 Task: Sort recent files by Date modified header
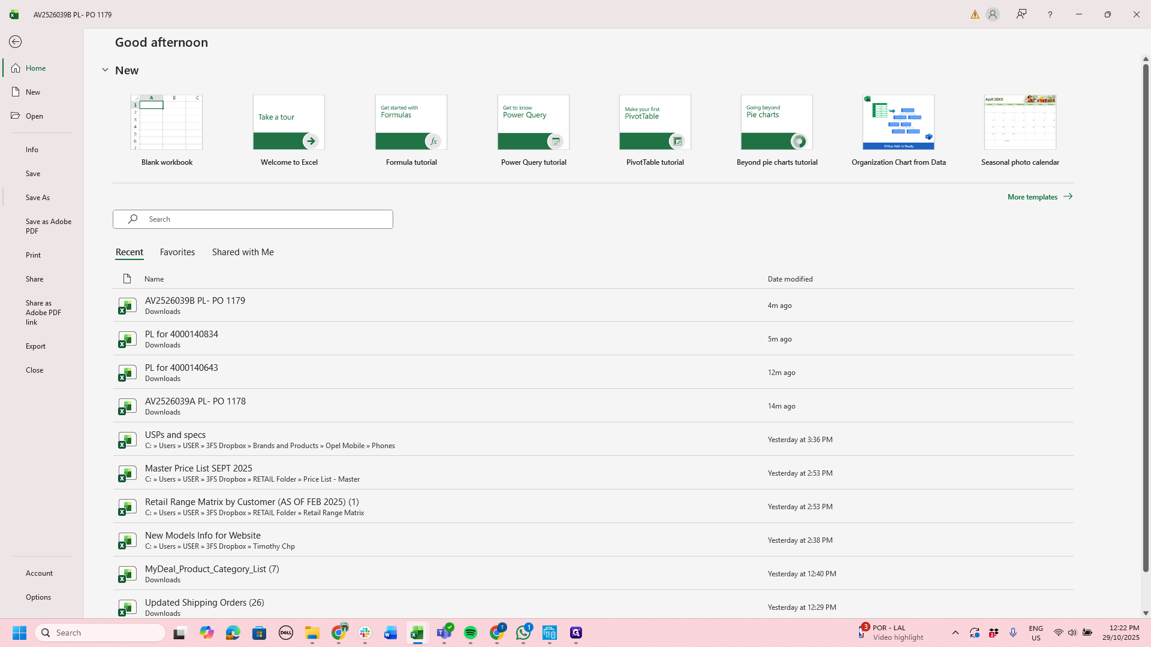(x=790, y=279)
